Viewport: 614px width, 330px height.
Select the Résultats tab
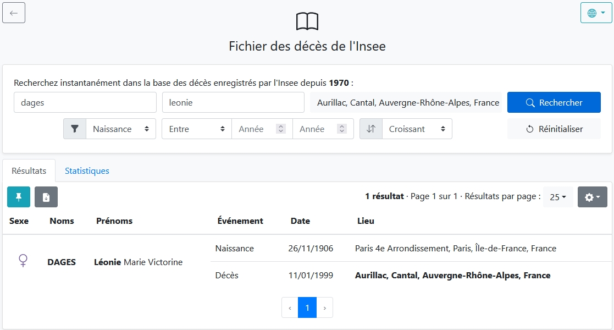tap(29, 170)
